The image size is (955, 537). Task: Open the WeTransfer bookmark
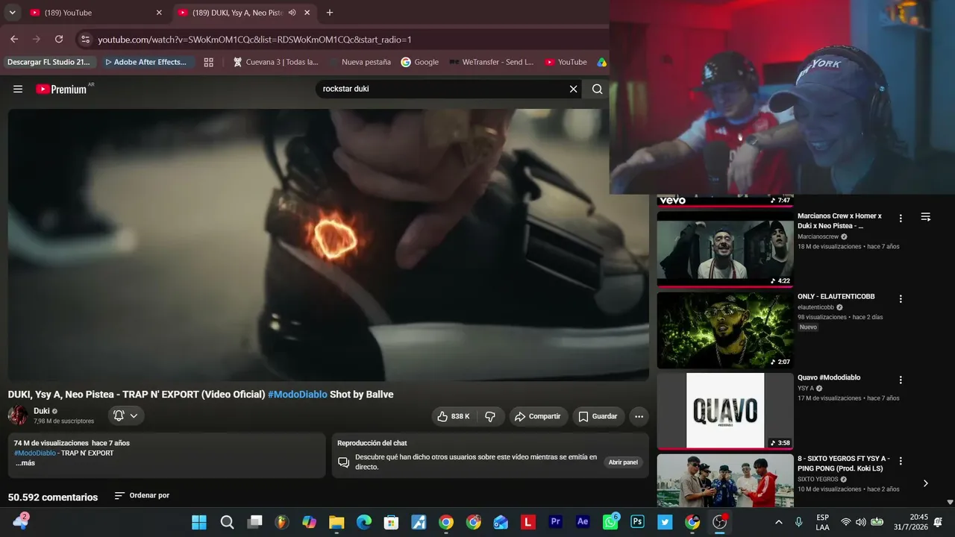tap(492, 62)
